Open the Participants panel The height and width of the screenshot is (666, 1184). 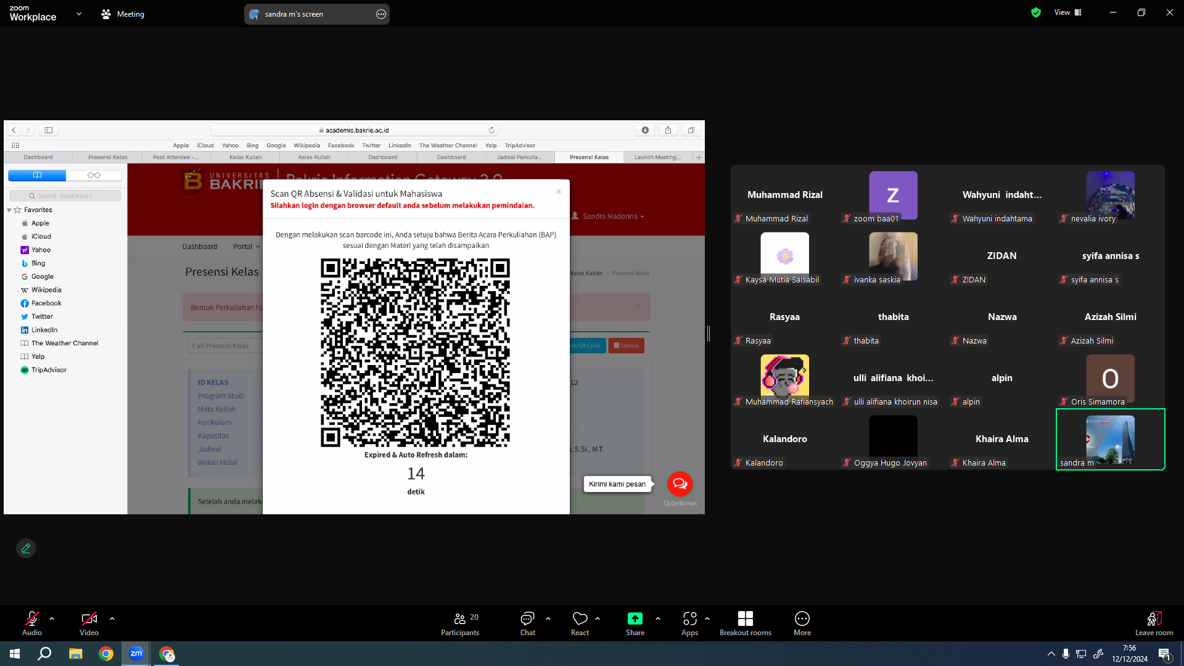[460, 623]
